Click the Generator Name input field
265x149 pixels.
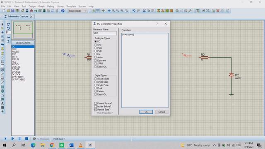click(105, 33)
